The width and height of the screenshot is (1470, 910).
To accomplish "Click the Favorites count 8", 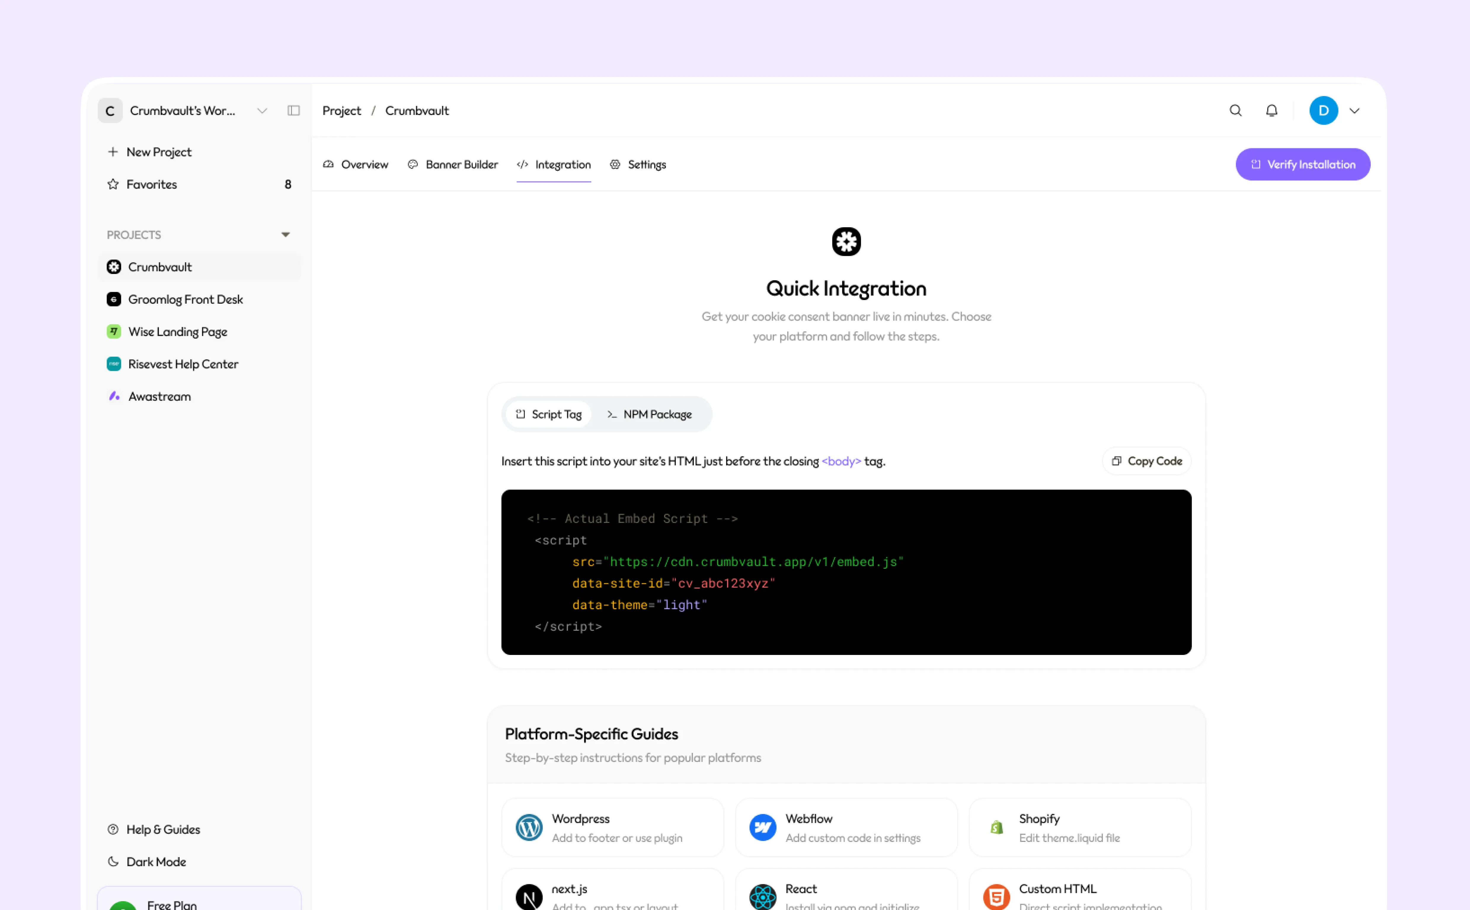I will (288, 184).
